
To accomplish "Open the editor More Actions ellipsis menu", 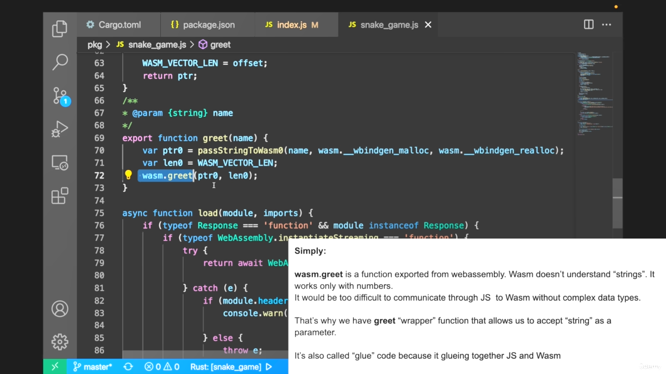I will coord(607,24).
